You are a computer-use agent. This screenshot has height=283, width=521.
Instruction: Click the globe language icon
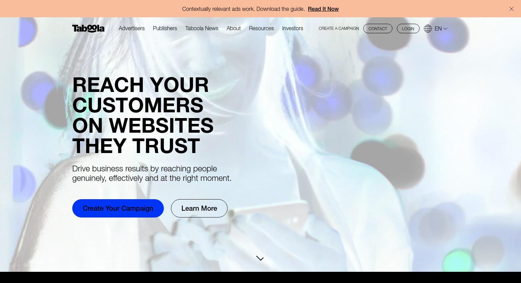(428, 29)
